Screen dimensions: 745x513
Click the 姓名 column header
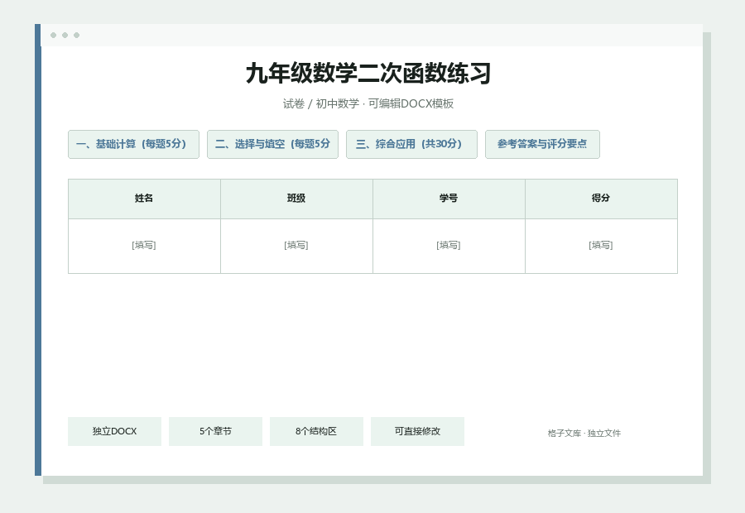click(144, 199)
